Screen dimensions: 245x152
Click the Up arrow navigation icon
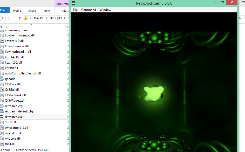[20, 18]
